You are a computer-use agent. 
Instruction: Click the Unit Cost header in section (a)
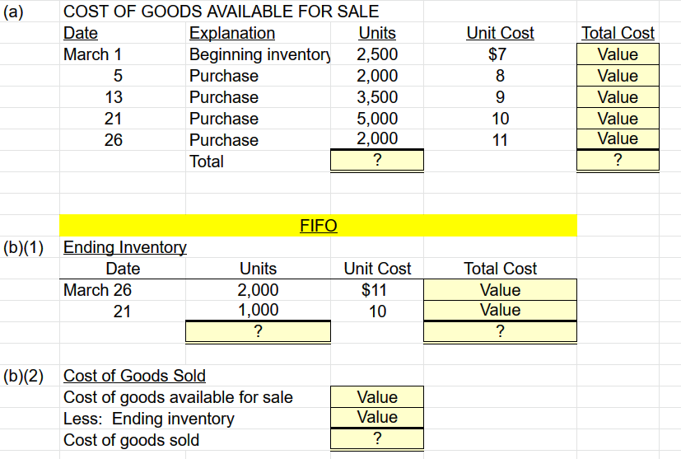pyautogui.click(x=500, y=33)
